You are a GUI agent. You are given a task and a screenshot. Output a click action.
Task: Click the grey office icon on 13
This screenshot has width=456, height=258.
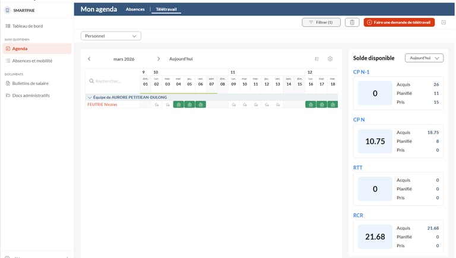click(278, 105)
